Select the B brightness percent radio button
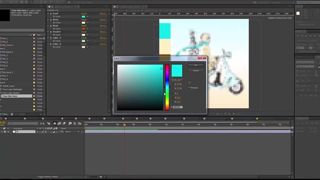The height and width of the screenshot is (180, 320). coord(173,88)
